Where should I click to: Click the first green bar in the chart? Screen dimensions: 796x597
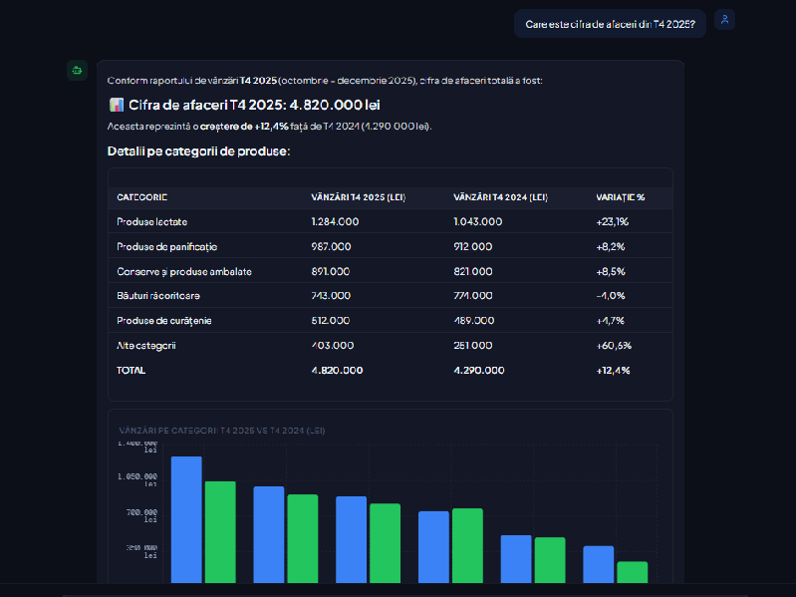(x=220, y=531)
